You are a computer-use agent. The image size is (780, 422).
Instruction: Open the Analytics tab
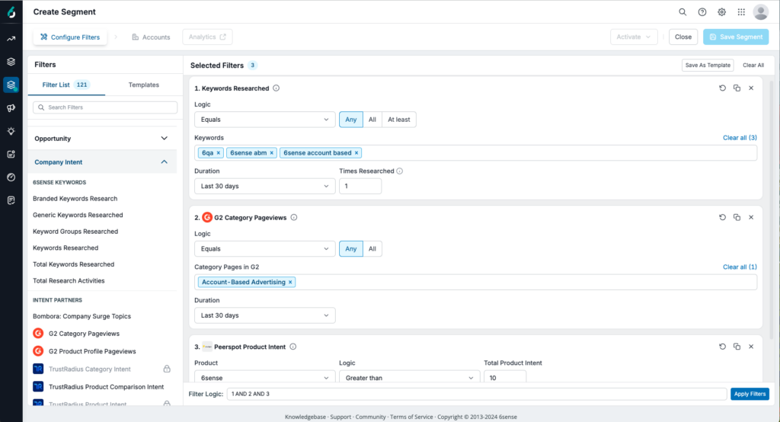207,37
